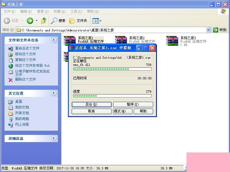Image resolution: width=230 pixels, height=172 pixels.
Task: Click 将这个文件发布到 Web link
Action: (33, 66)
